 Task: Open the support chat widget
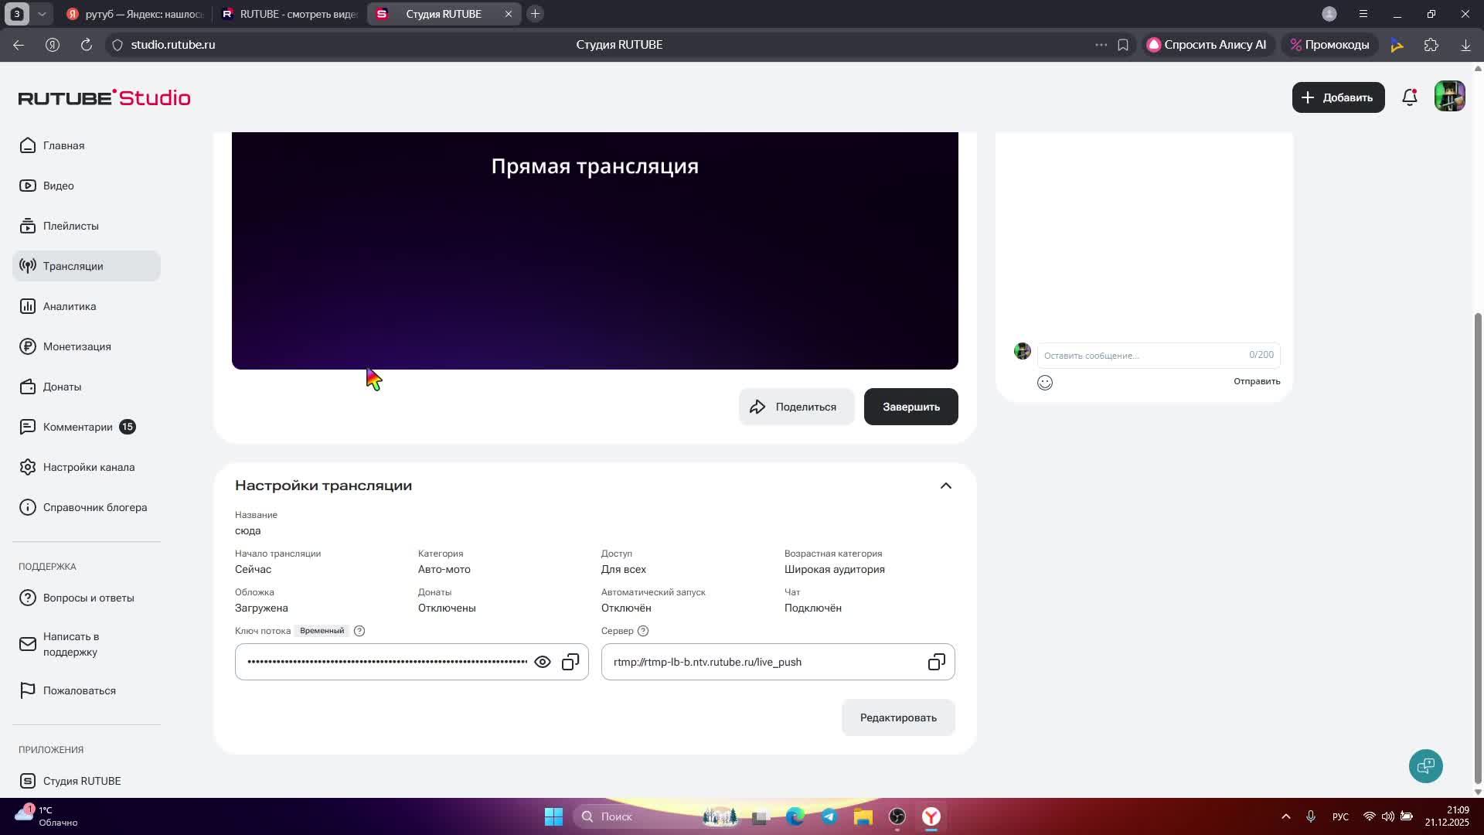point(1425,766)
